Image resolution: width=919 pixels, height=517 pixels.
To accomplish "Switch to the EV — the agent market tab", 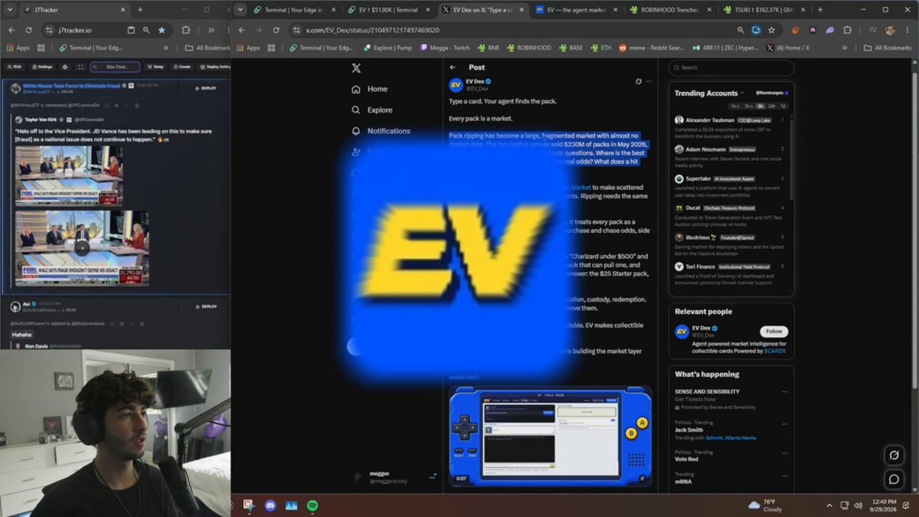I will [577, 10].
